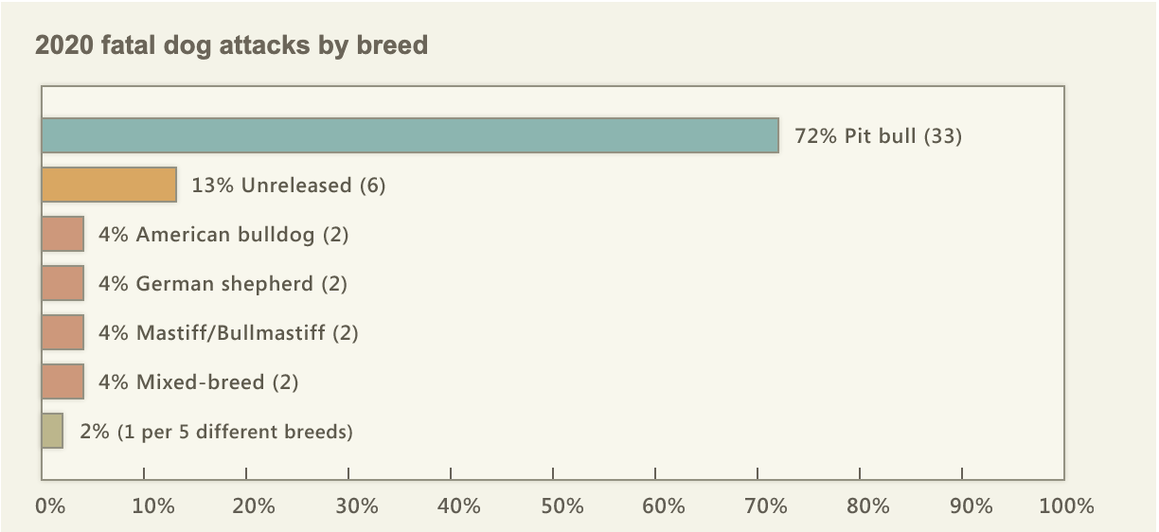Click the '13% Unreleased (6)' label
This screenshot has width=1159, height=532.
(x=289, y=186)
